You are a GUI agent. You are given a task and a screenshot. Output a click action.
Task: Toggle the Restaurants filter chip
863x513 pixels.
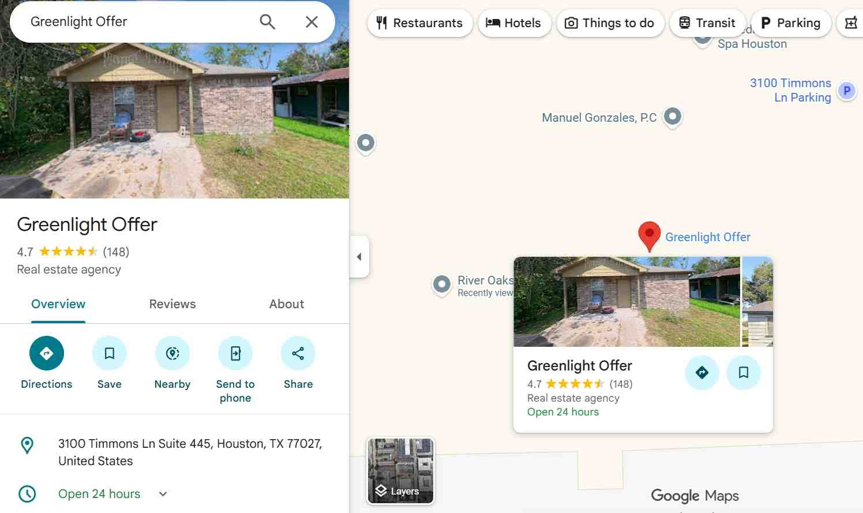[x=420, y=23]
